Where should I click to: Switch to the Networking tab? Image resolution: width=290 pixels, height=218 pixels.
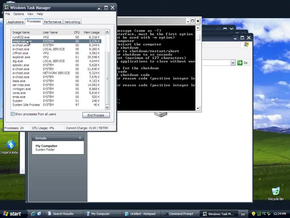(x=72, y=22)
